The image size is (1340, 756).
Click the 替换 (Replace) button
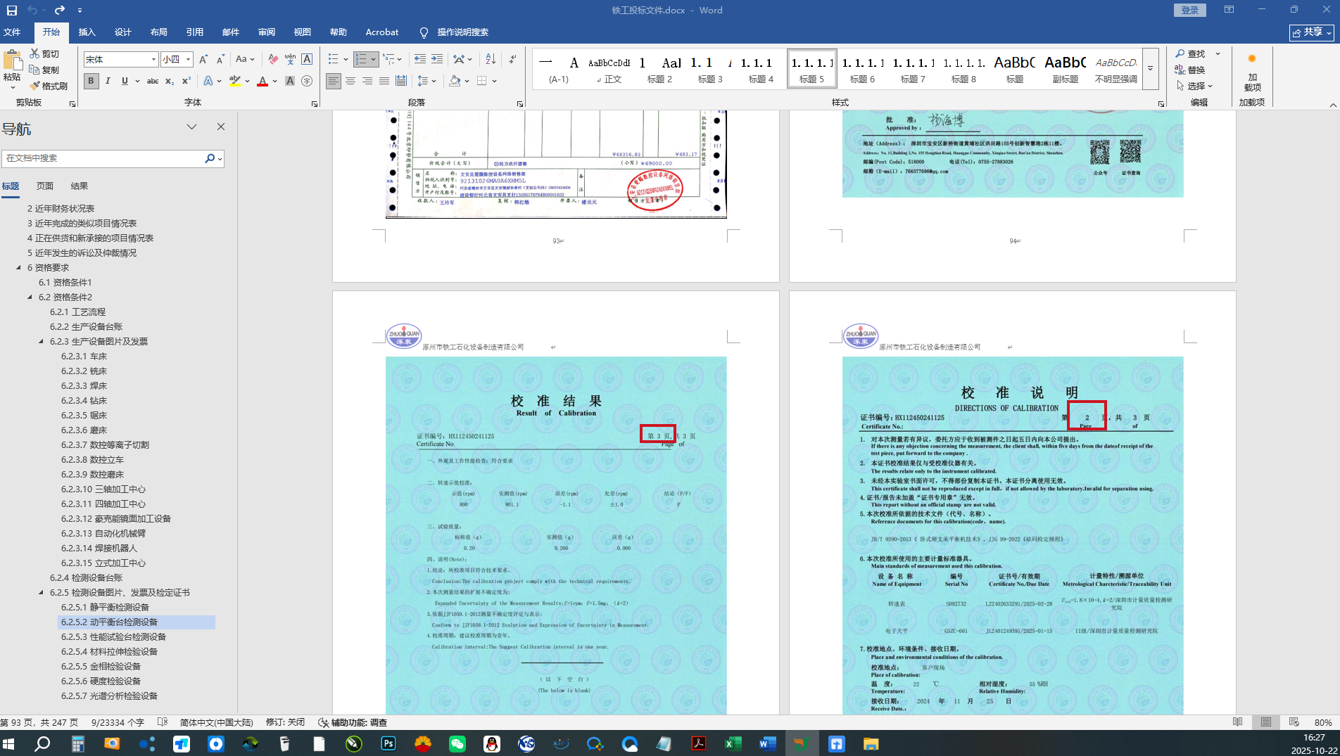coord(1190,70)
